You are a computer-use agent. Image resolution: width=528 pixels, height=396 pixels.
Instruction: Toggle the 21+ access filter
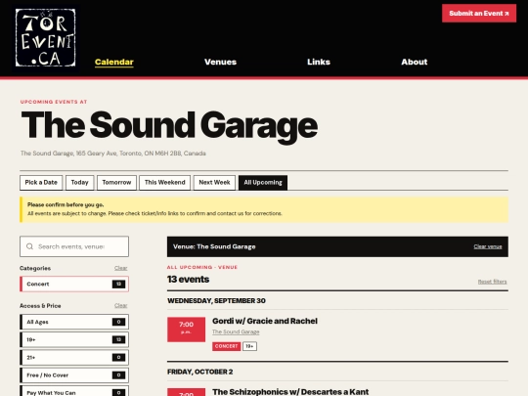click(x=74, y=358)
